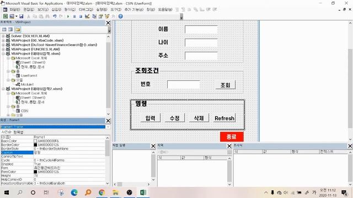Open the Object Browser toolbar icon
Screen dimensions: 353x198
(x=107, y=16)
